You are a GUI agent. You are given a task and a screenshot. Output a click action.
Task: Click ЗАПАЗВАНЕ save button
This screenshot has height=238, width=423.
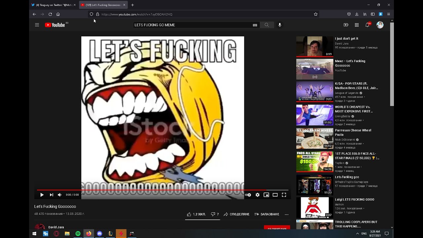(267, 214)
